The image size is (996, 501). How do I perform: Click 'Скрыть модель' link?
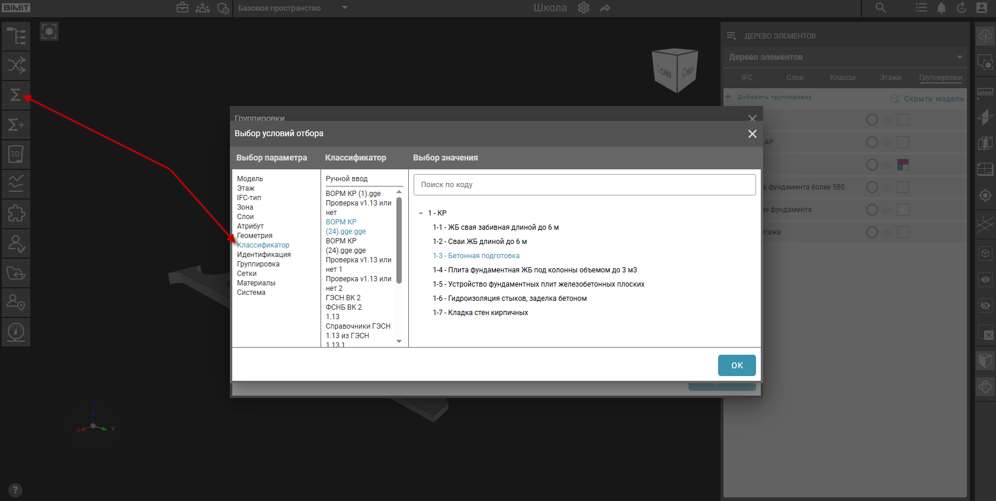(933, 99)
